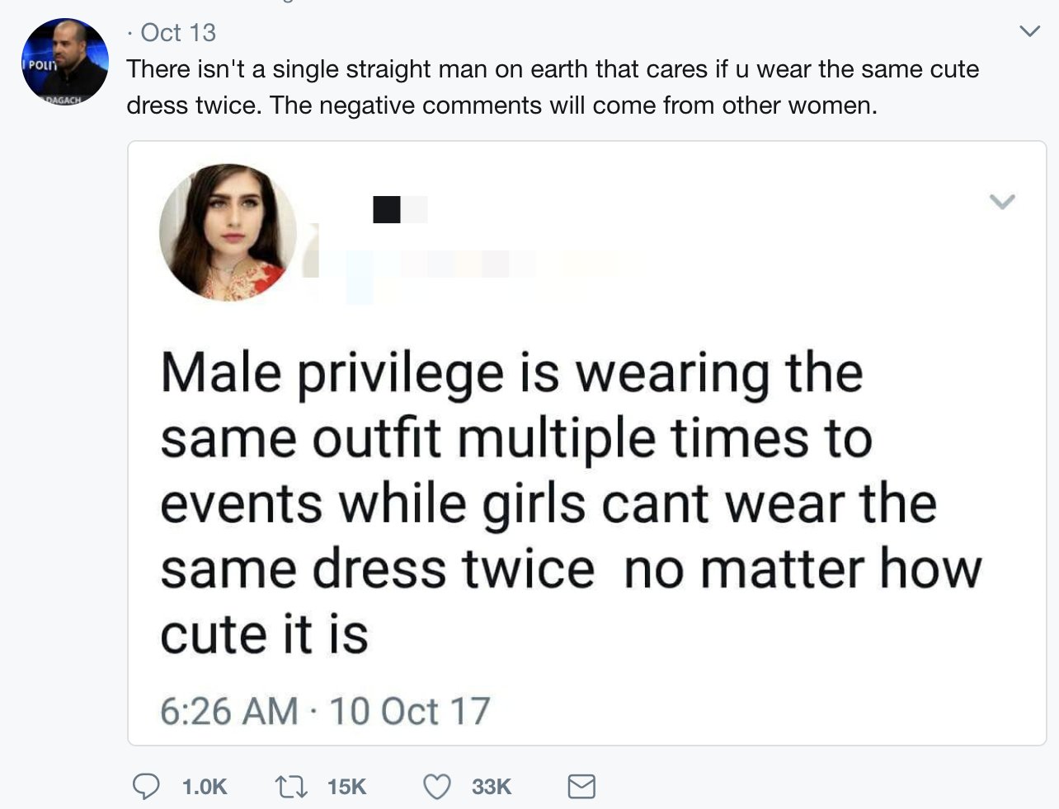The height and width of the screenshot is (809, 1059).
Task: Click the "events while girls cant wear" line
Action: (x=548, y=503)
